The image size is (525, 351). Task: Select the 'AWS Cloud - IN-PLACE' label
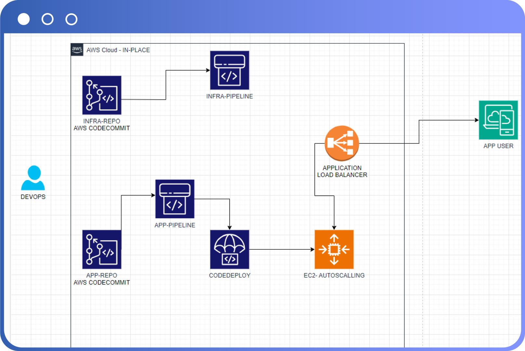point(118,50)
